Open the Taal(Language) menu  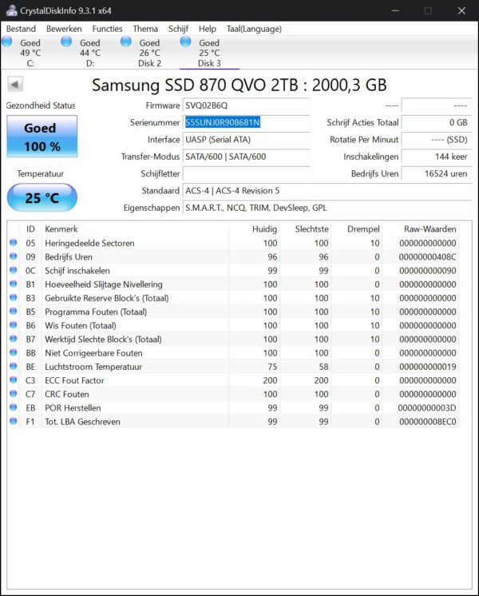point(254,29)
